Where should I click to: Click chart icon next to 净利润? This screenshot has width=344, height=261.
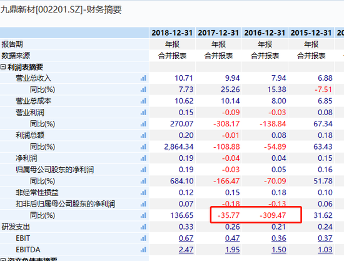143,158
